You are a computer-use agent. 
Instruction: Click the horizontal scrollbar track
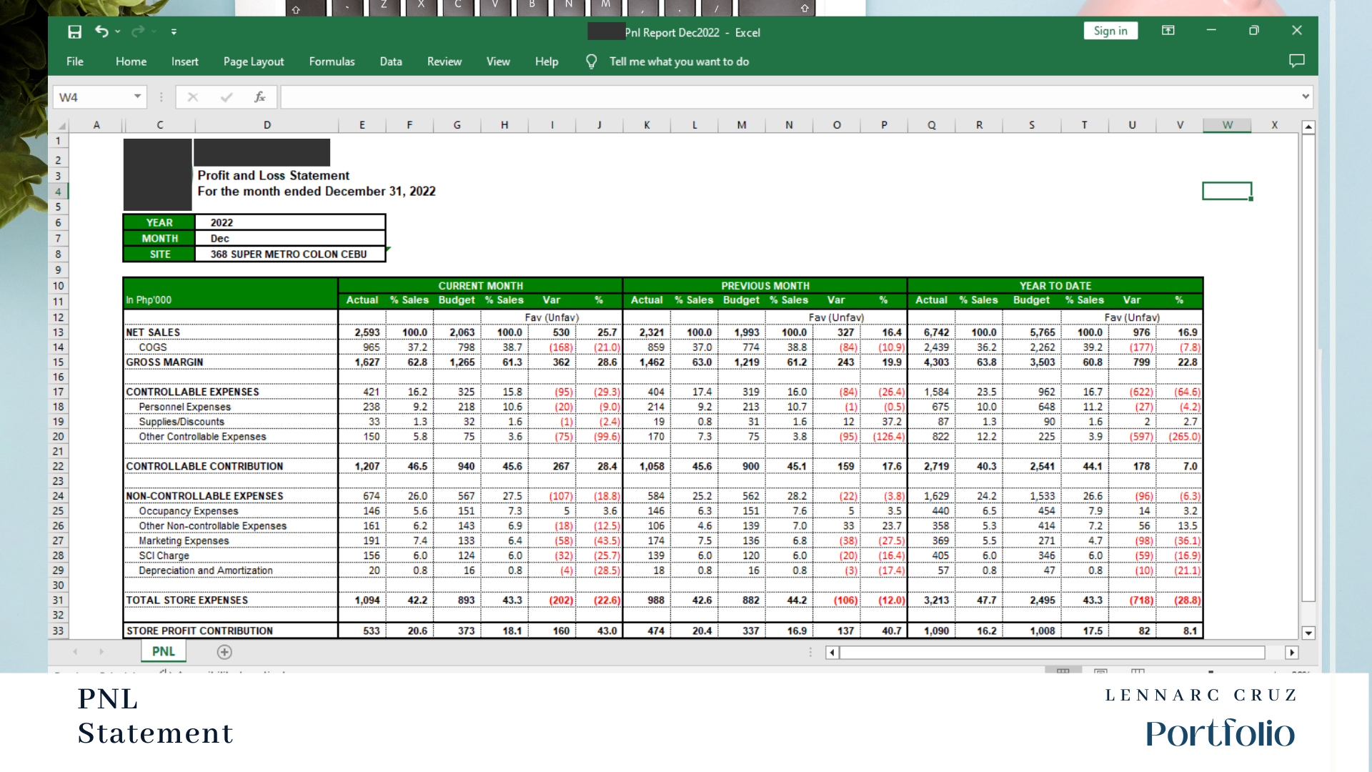[x=1052, y=652]
